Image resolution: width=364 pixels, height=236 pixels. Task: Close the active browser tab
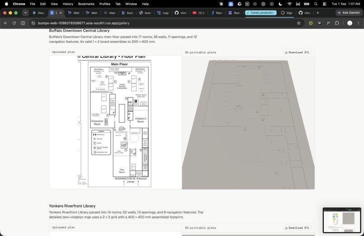pos(61,13)
